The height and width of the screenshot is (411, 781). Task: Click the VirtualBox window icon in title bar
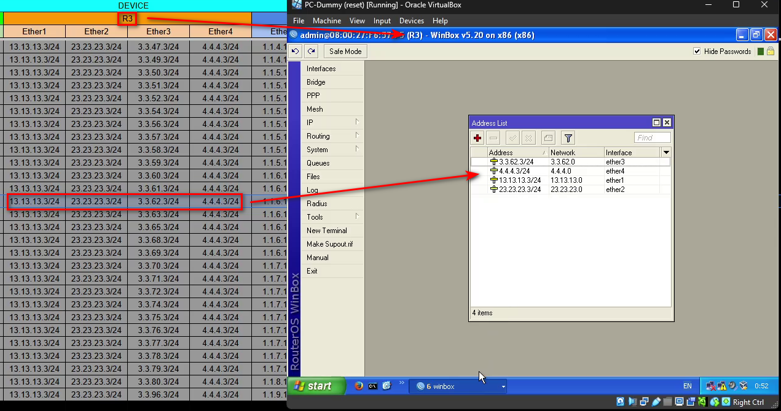[297, 5]
